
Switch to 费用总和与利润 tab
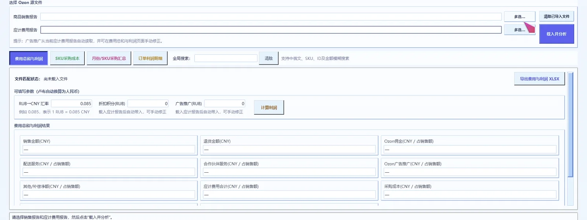(x=29, y=58)
